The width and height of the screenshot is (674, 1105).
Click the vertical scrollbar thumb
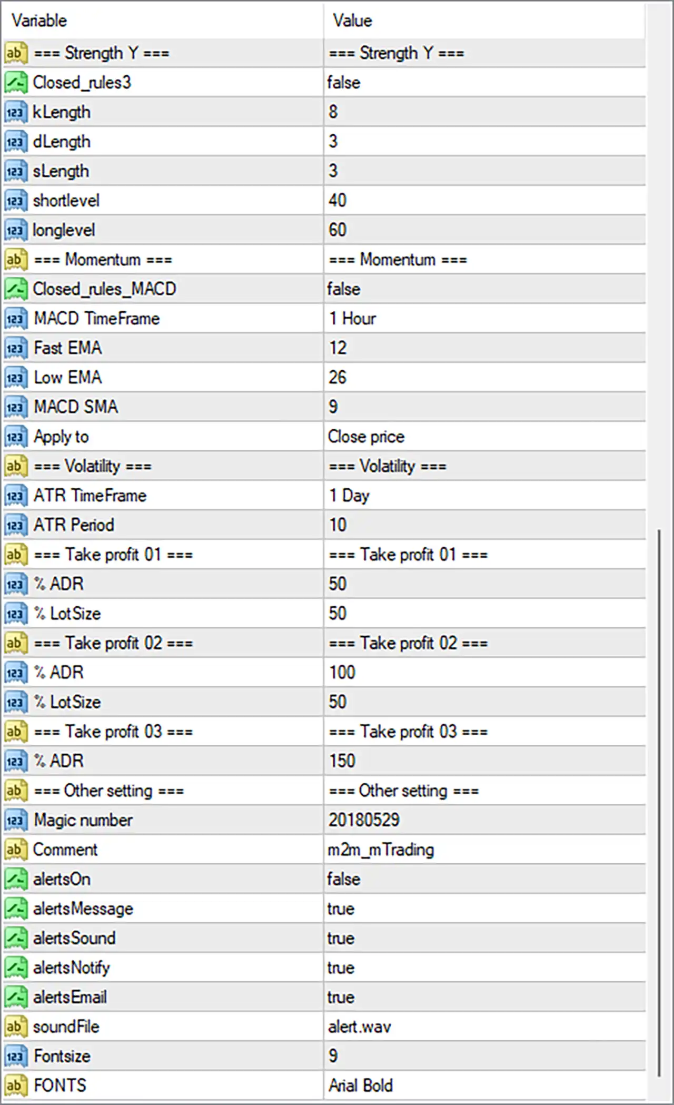(659, 803)
